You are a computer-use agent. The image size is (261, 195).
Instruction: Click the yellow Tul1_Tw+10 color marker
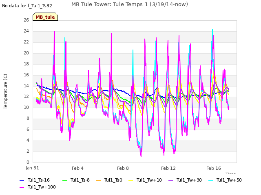tap(131, 180)
